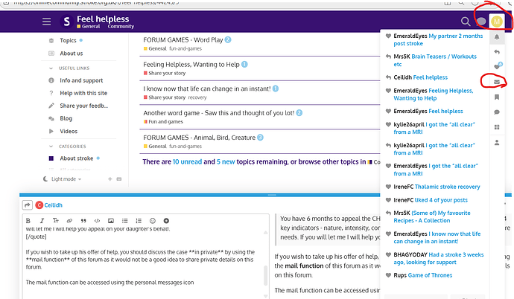Click the Italic formatting button

(x=41, y=221)
